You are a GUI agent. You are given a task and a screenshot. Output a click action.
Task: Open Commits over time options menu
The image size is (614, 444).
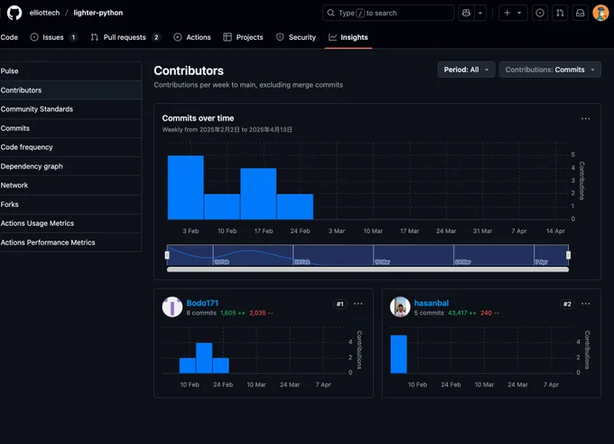pyautogui.click(x=585, y=118)
